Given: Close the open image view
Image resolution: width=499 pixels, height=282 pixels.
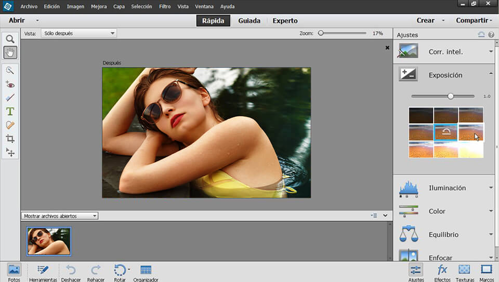Looking at the screenshot, I should click(387, 48).
